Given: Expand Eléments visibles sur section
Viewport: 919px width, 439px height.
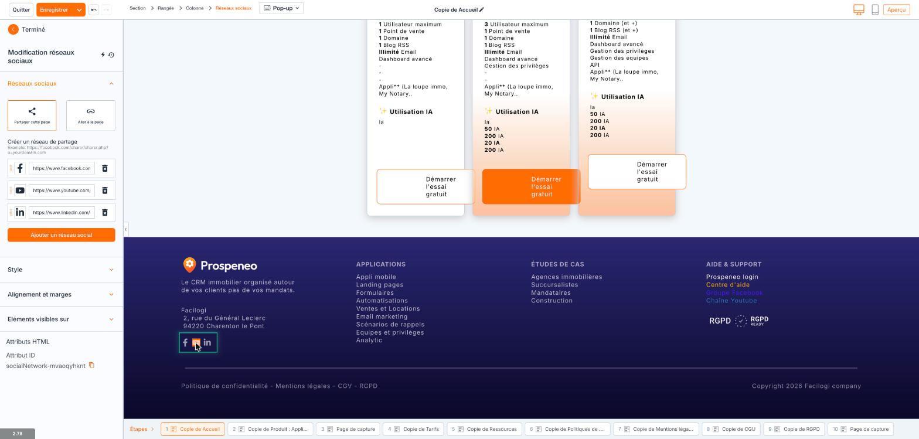Looking at the screenshot, I should [62, 319].
